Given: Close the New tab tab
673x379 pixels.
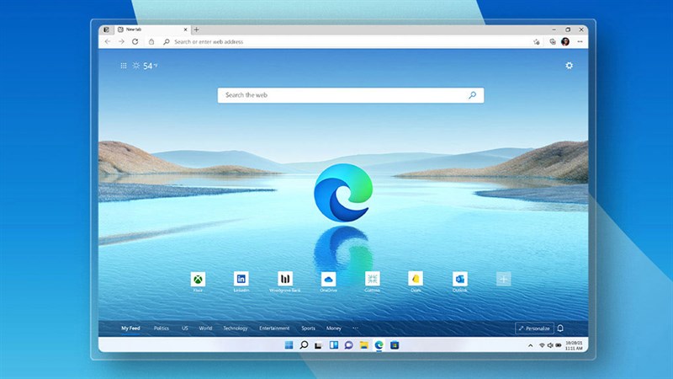Looking at the screenshot, I should [x=185, y=29].
